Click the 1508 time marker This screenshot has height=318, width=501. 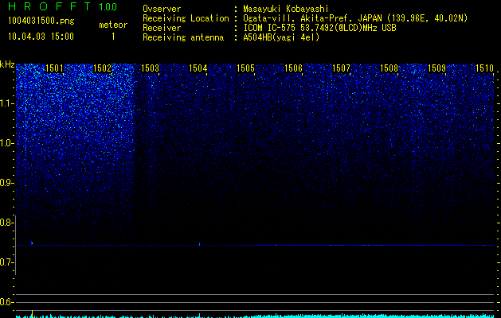tap(389, 68)
